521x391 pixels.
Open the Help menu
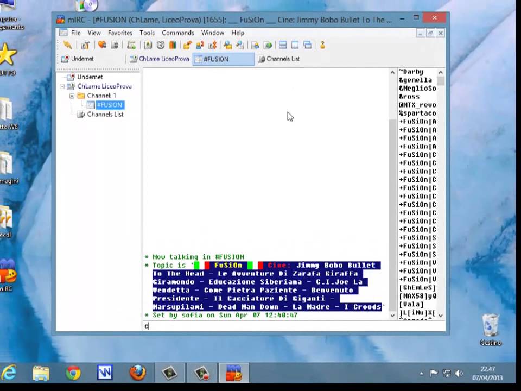tap(238, 33)
